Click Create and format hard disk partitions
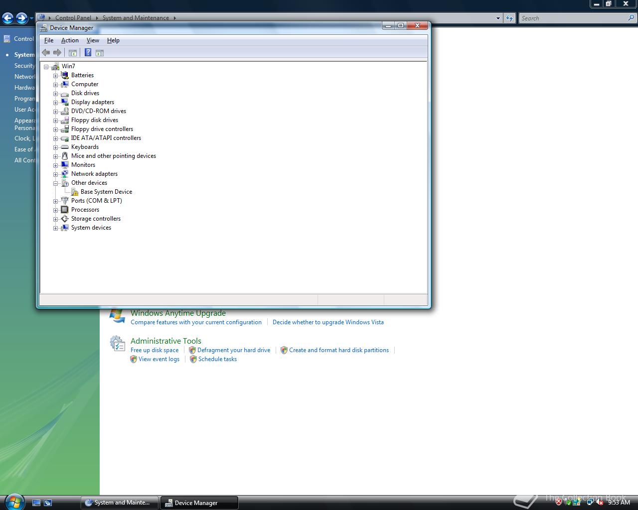638x510 pixels. [x=339, y=350]
